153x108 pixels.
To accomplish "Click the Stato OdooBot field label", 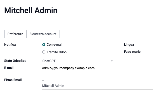I will 15,61.
